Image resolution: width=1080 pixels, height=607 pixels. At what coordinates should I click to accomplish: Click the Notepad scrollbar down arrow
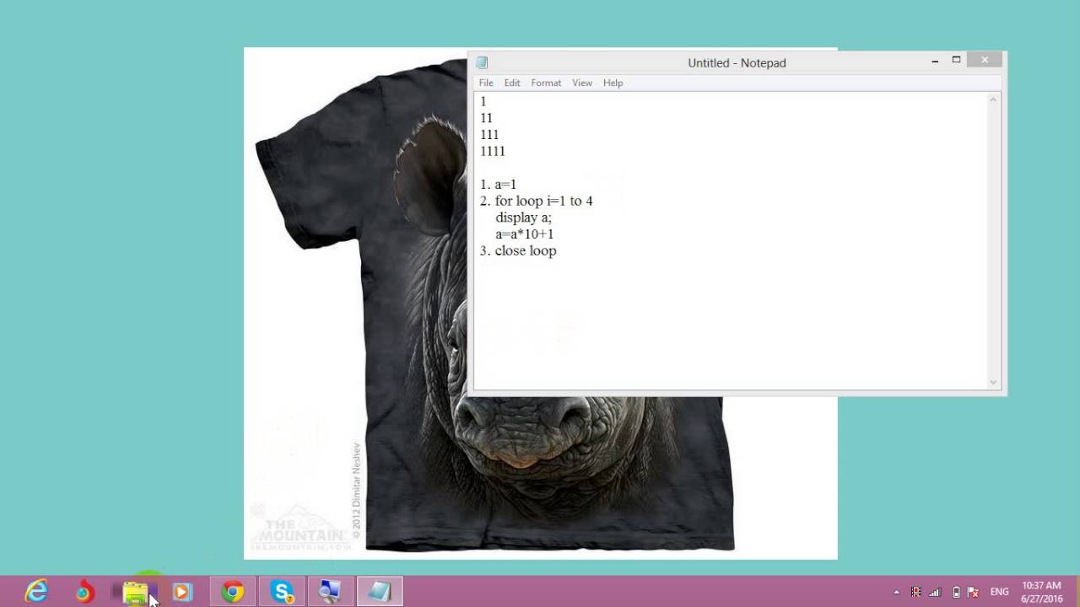[x=993, y=383]
